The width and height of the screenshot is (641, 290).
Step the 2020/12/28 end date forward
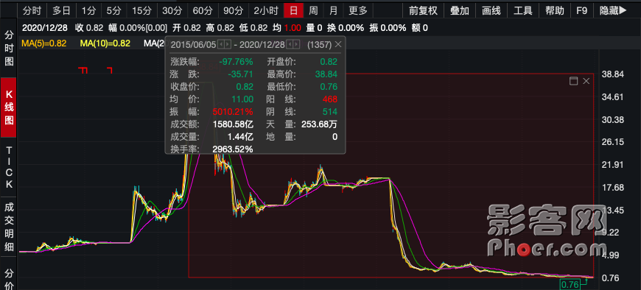click(x=296, y=44)
